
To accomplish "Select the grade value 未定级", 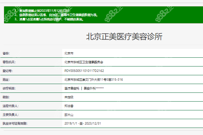I will click(x=69, y=97).
